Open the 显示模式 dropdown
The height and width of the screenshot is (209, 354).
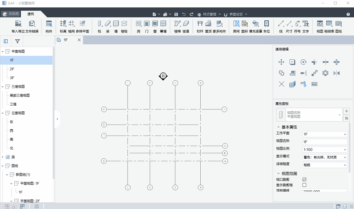[x=325, y=157]
